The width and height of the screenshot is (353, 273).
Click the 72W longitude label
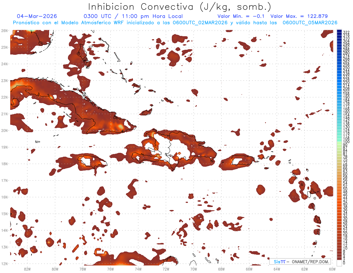pyautogui.click(x=166, y=269)
